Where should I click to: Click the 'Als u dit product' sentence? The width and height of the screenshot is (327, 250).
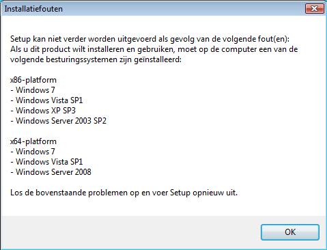pyautogui.click(x=154, y=49)
